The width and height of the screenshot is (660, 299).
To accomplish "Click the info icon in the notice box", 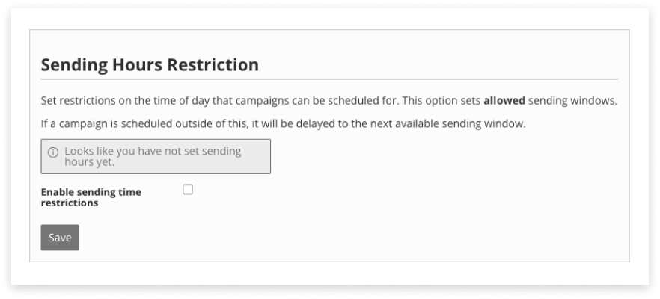I will [53, 152].
